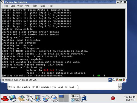Click the 'Loading jbd.o module' line
The image size is (137, 103).
pos(17,29)
